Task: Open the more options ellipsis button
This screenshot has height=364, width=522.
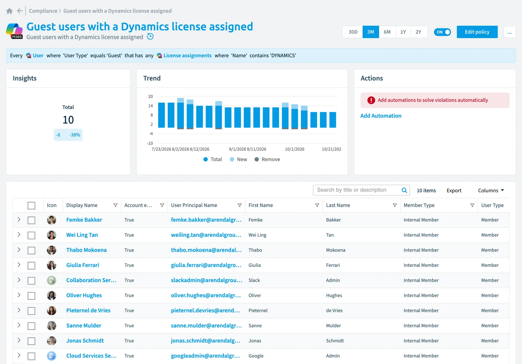Action: 510,32
